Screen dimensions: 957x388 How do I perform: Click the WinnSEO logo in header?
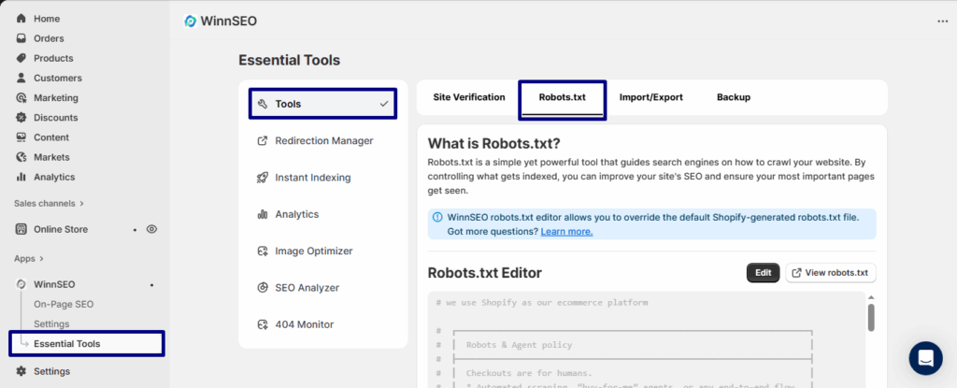point(191,22)
